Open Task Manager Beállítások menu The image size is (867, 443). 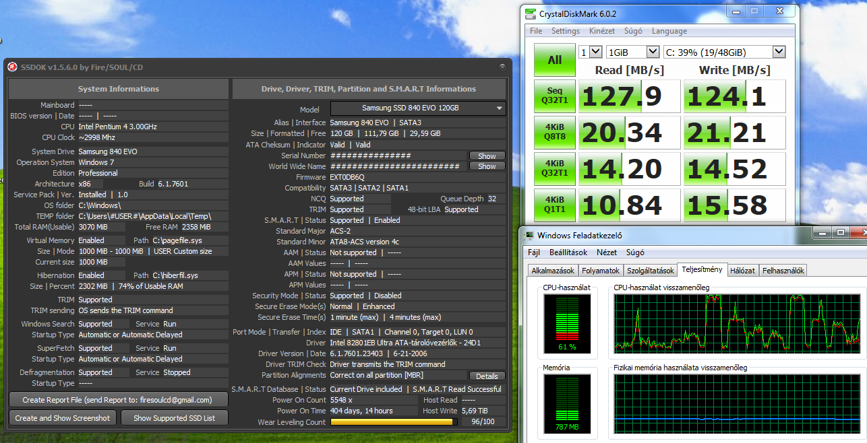(569, 252)
